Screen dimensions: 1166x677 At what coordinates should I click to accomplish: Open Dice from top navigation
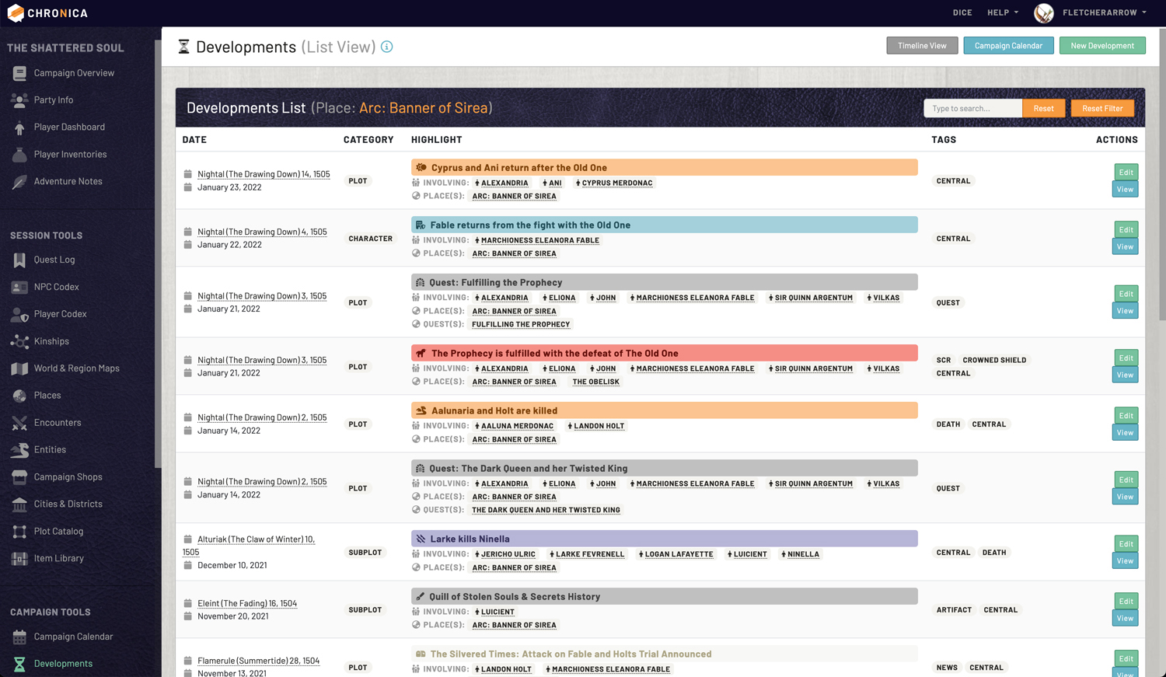(962, 12)
